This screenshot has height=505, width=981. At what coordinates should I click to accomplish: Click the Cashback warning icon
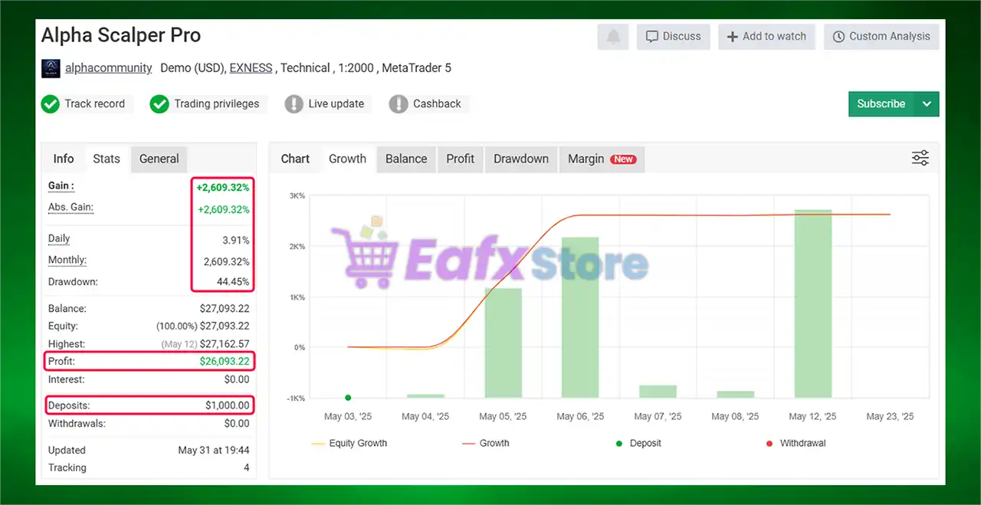[399, 104]
